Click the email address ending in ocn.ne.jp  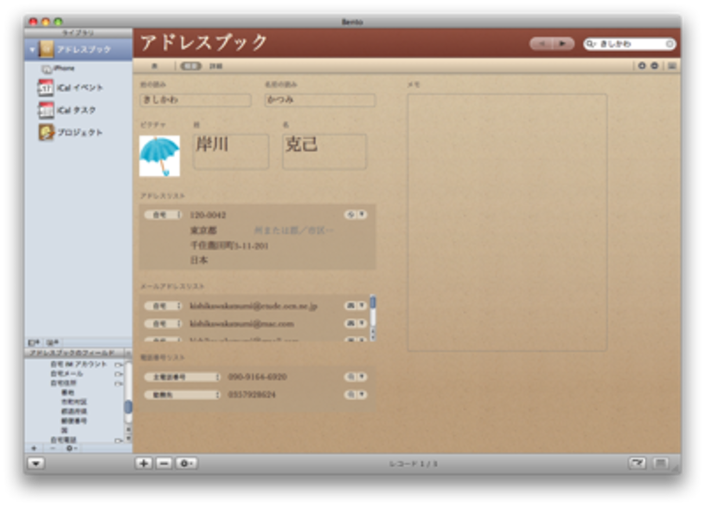254,306
